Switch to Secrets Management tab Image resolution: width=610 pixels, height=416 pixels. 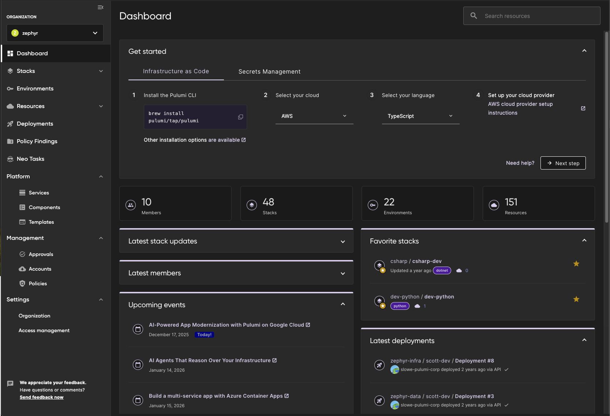(270, 72)
